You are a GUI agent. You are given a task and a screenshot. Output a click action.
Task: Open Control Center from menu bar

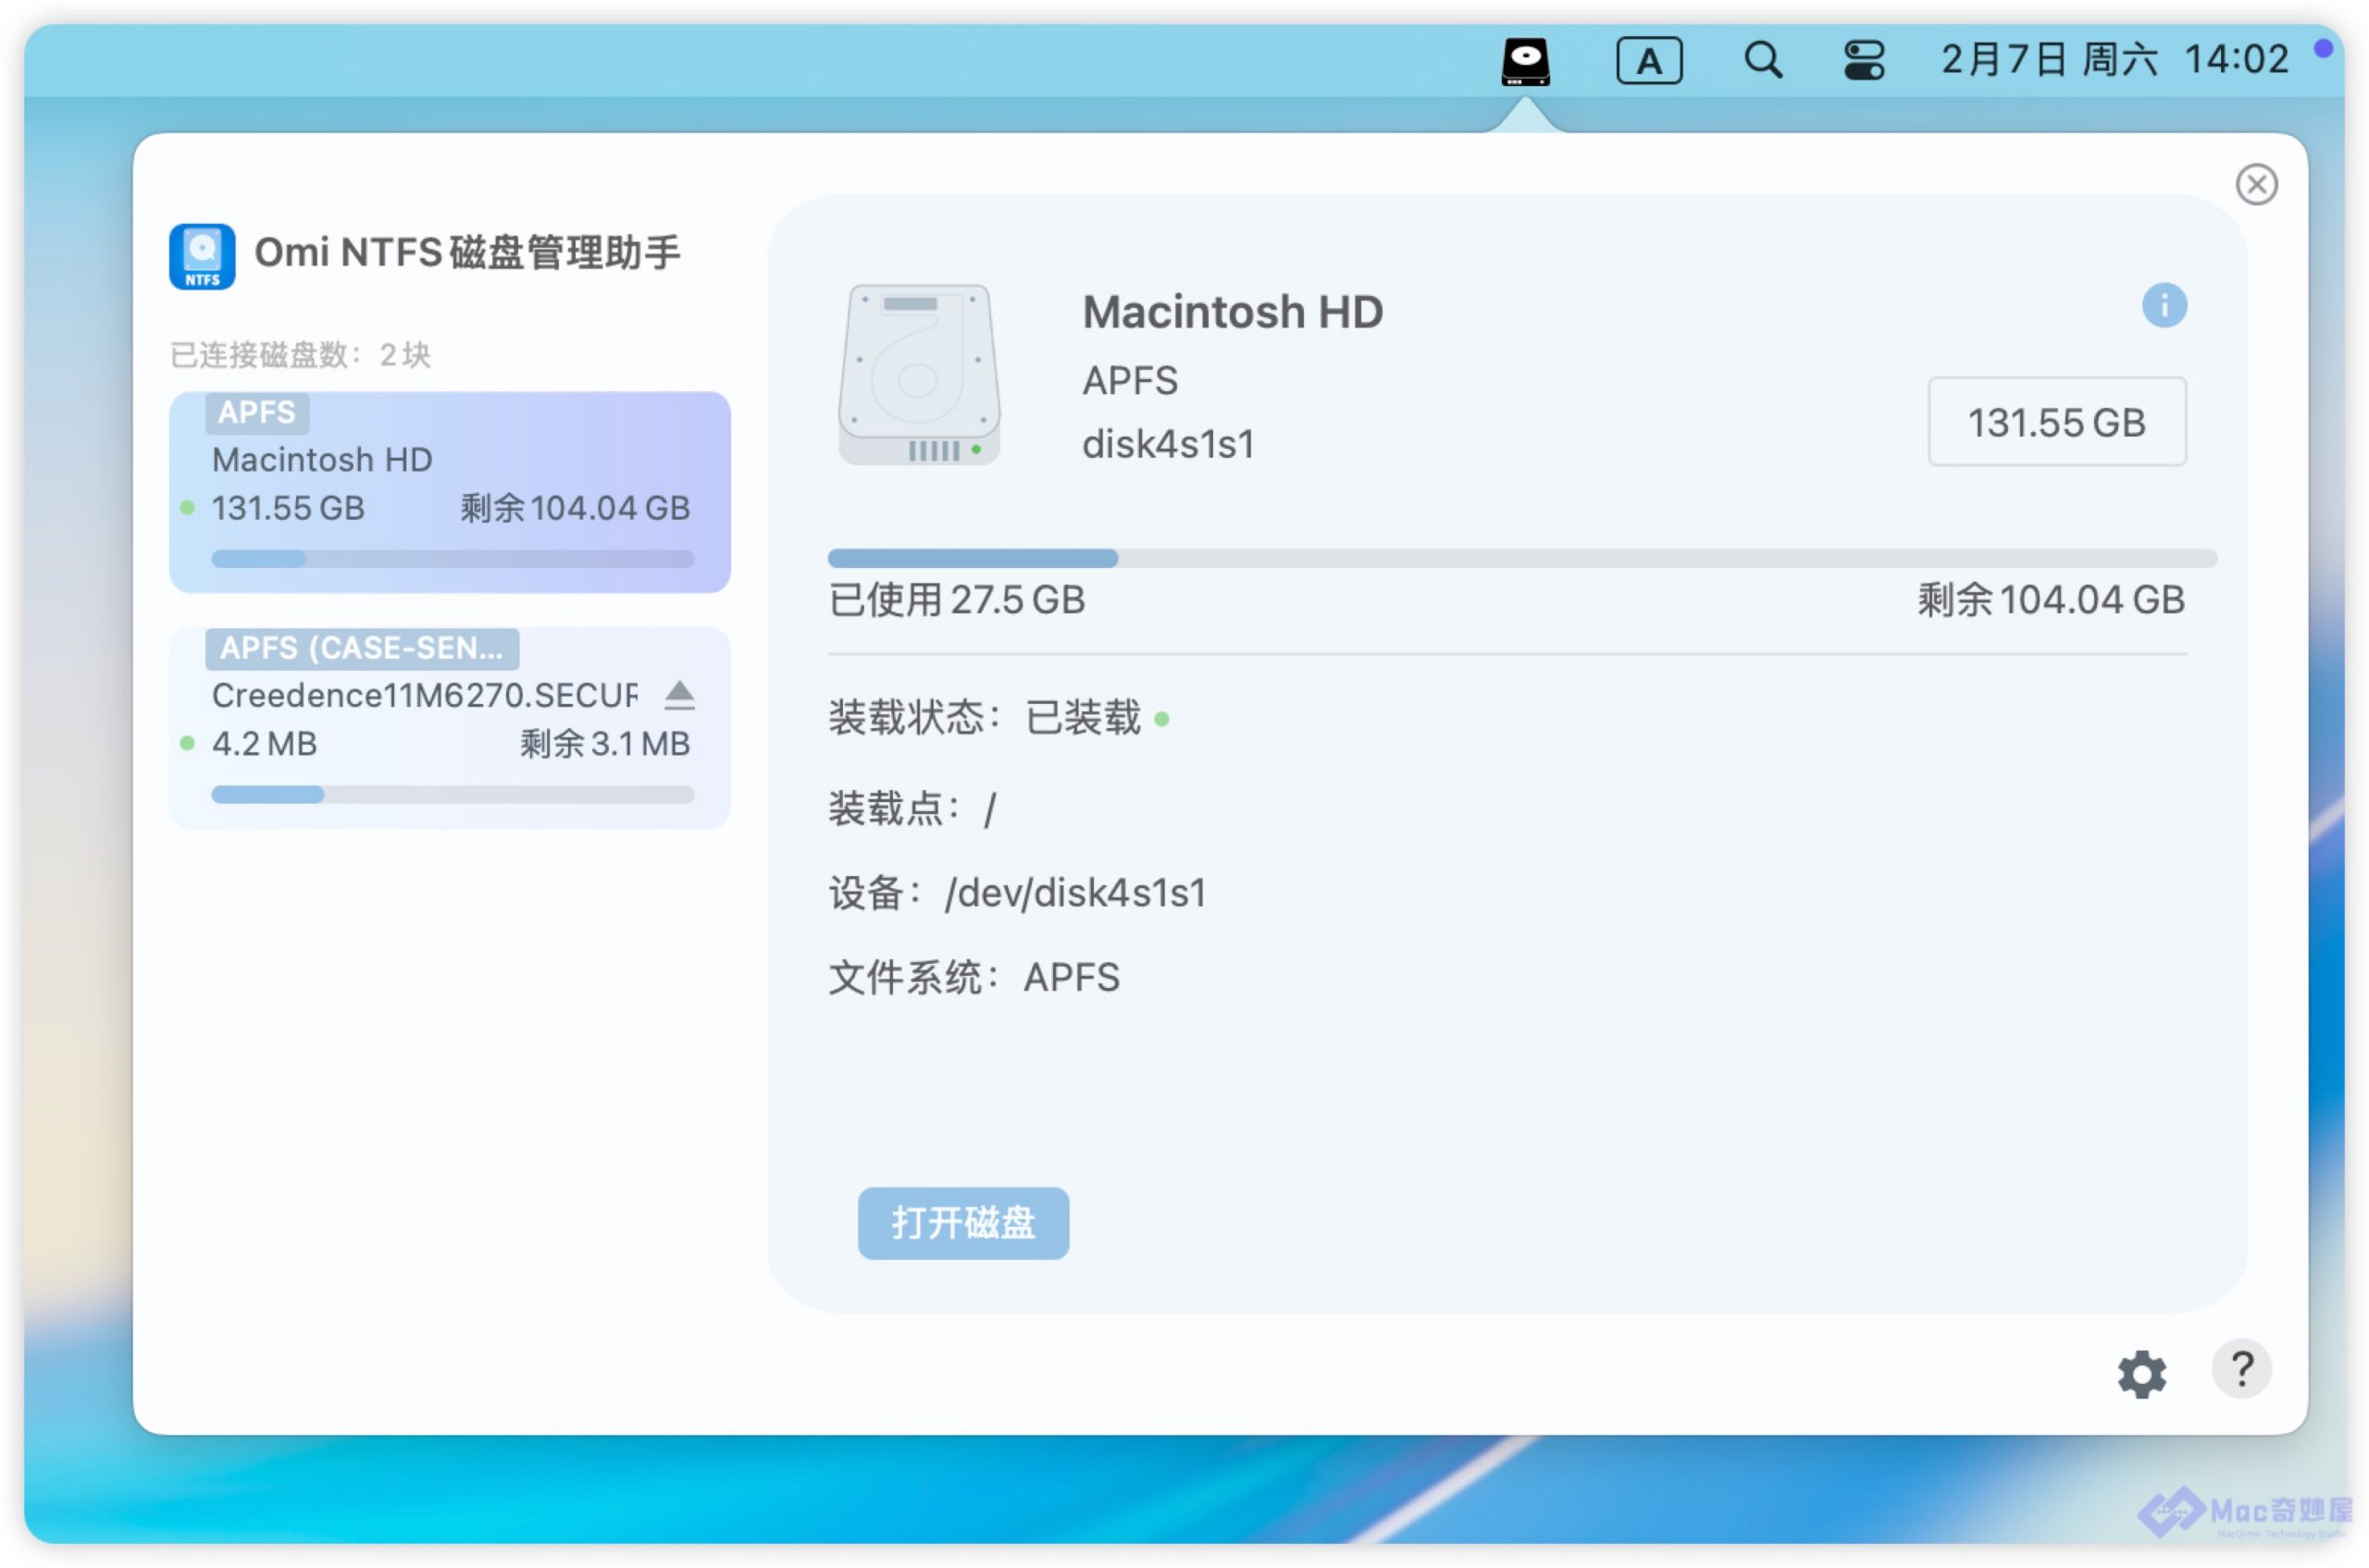[x=1864, y=61]
